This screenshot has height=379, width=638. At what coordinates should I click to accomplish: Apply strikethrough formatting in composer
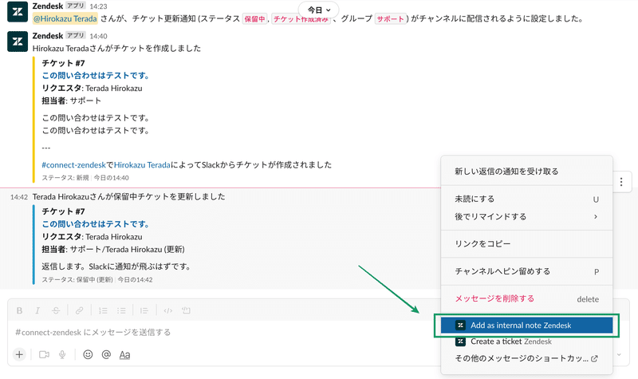tap(56, 310)
